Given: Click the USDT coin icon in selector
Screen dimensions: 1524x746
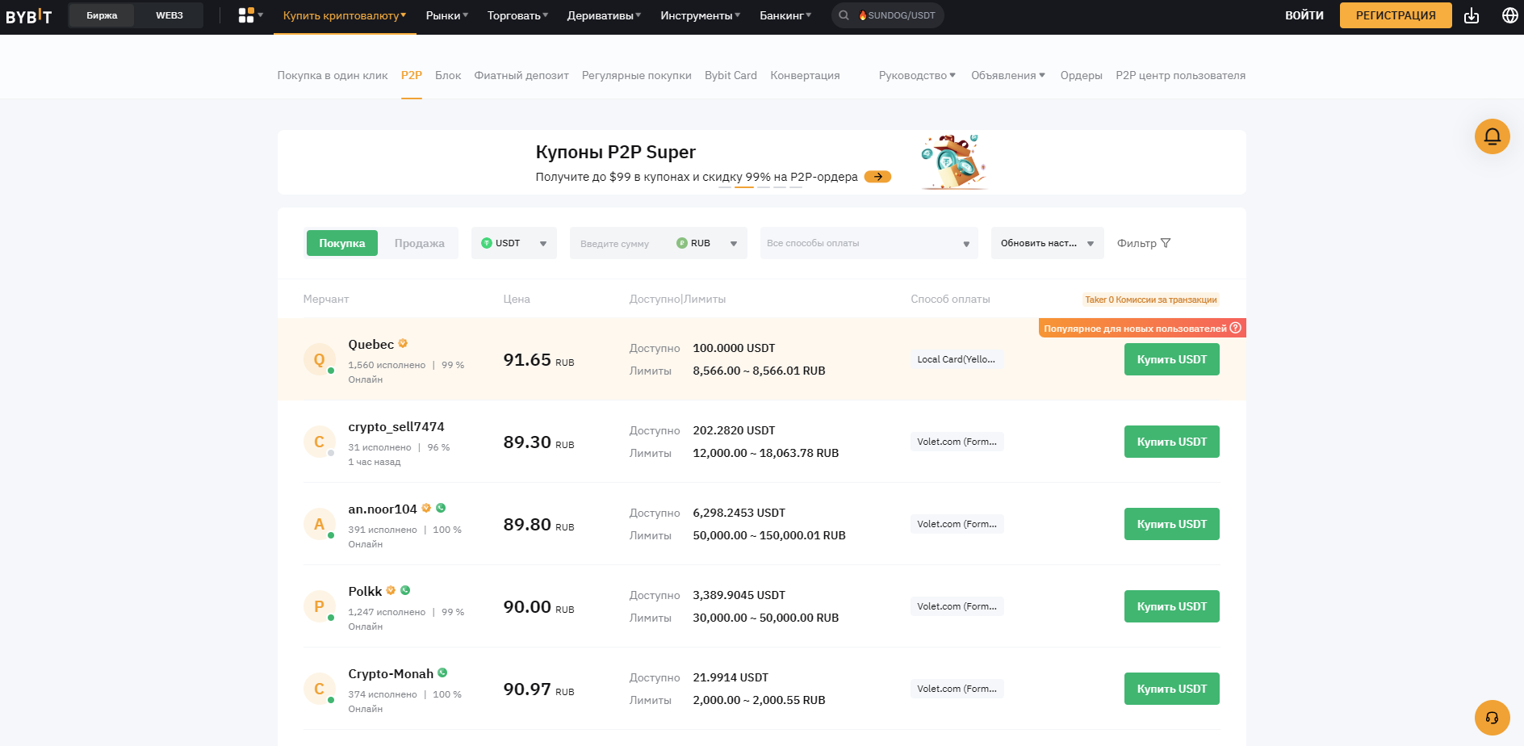Looking at the screenshot, I should click(x=487, y=243).
